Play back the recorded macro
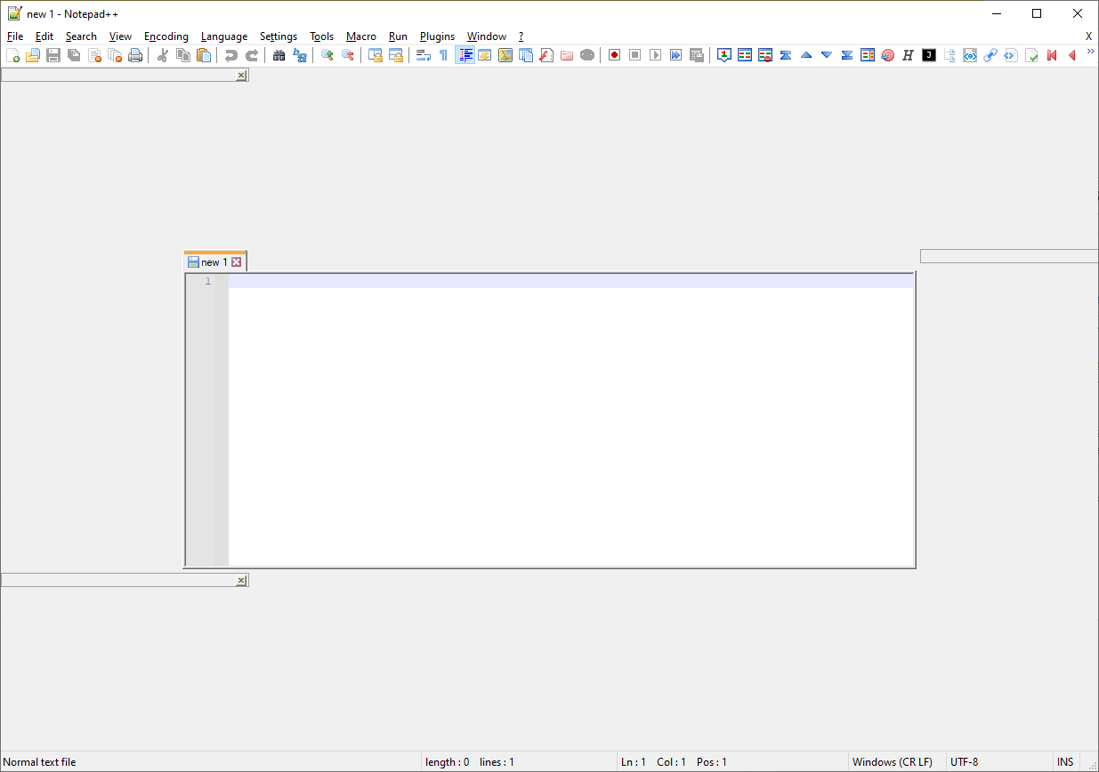Screen dimensions: 1099x772 tap(656, 55)
